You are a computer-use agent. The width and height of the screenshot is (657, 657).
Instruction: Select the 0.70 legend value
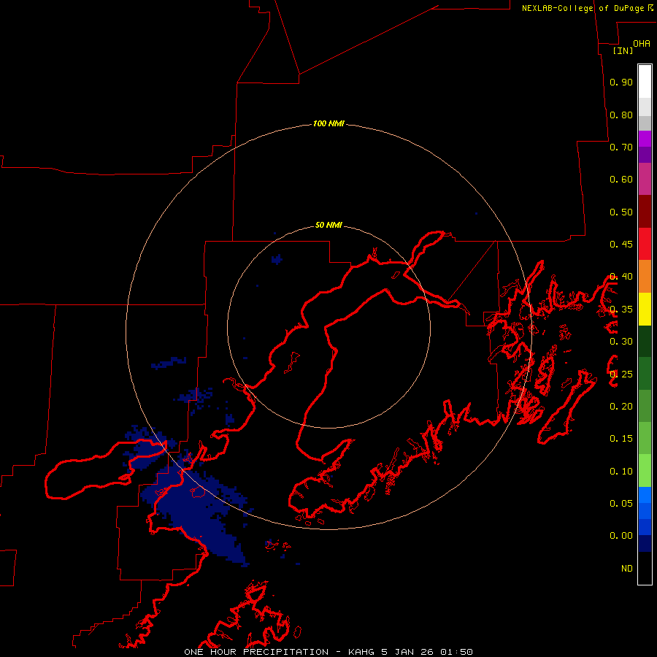(621, 147)
